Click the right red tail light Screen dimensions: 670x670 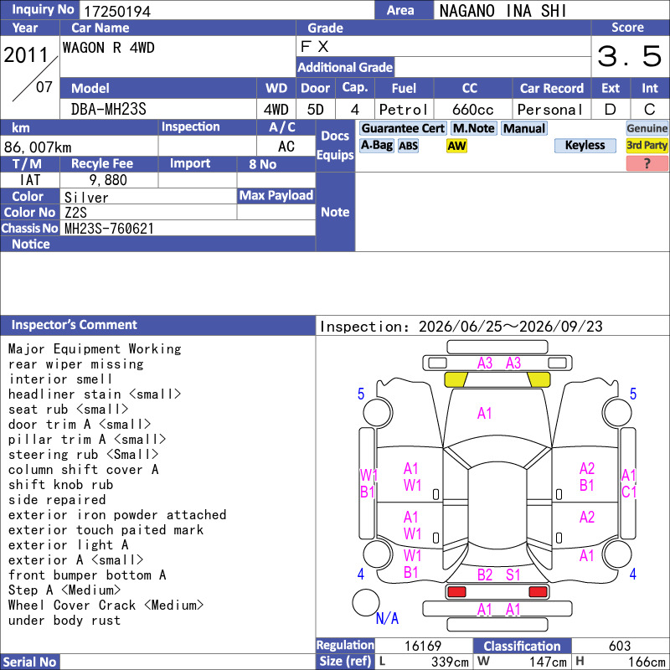538,592
